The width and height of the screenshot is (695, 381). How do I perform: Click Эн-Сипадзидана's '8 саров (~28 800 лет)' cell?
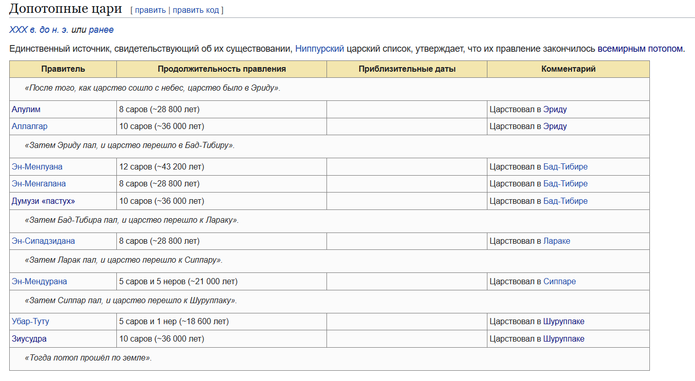(222, 241)
